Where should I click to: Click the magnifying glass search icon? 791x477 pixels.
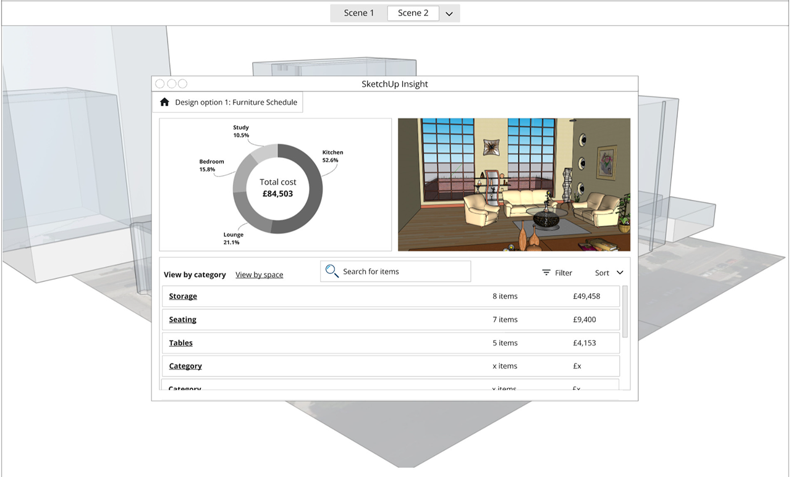pyautogui.click(x=332, y=271)
